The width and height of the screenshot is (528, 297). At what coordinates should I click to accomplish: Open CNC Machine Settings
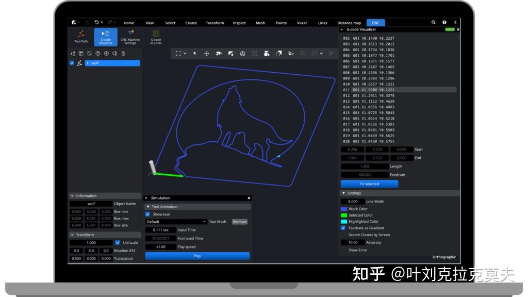click(x=130, y=37)
